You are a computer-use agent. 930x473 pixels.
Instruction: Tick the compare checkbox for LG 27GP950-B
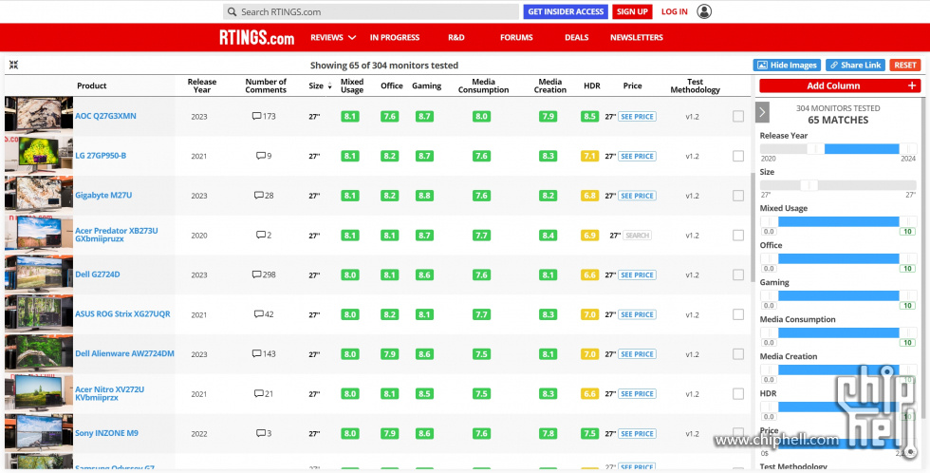point(738,156)
